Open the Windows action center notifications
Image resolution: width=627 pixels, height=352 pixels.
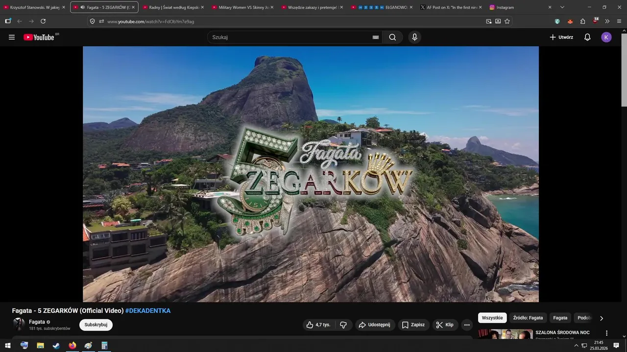[x=616, y=346]
